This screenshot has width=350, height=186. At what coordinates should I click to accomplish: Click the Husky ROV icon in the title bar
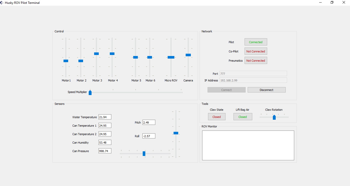click(2, 3)
